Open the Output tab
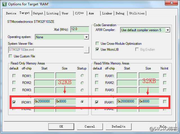Viewport: 180px width, 134px height. [38, 13]
